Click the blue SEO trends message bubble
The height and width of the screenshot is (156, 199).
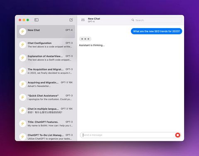(156, 31)
